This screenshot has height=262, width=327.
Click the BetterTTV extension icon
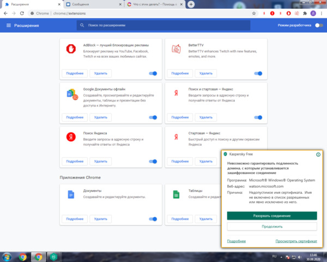176,49
